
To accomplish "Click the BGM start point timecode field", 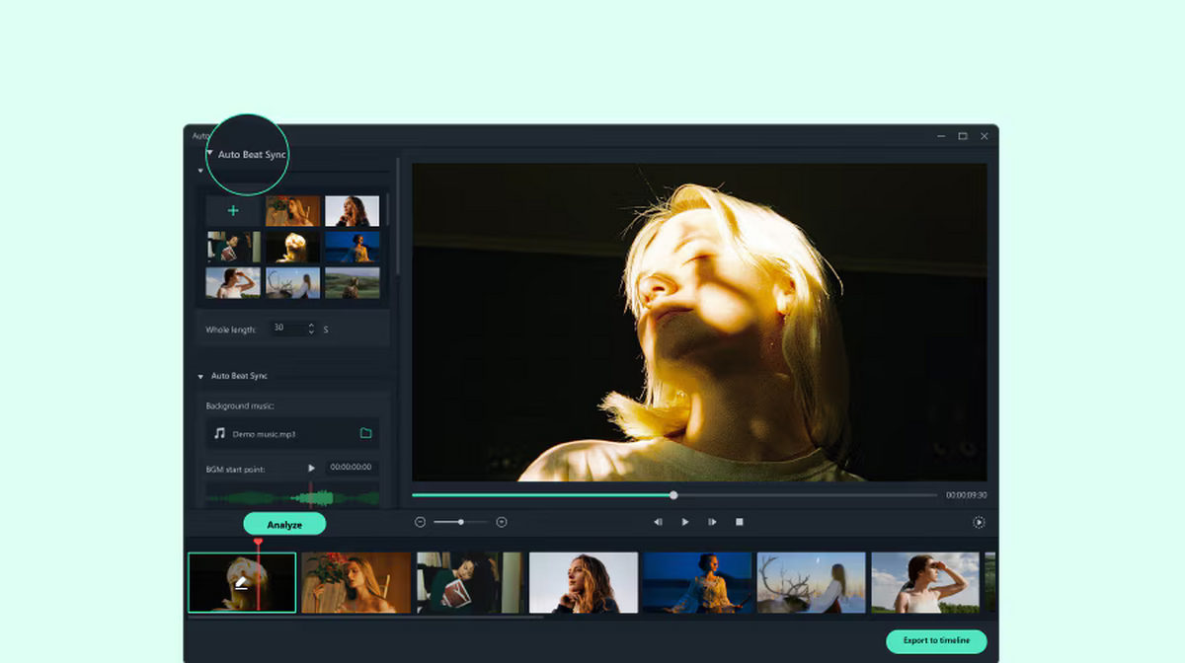I will [x=352, y=468].
